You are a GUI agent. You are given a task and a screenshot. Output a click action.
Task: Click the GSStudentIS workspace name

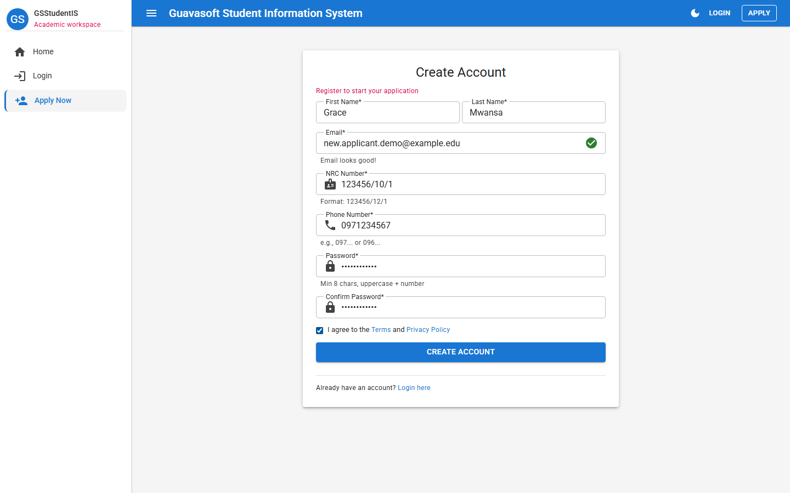pos(56,13)
